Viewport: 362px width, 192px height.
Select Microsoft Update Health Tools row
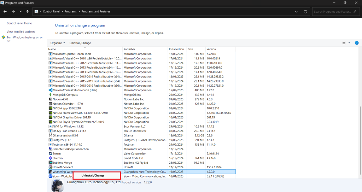pyautogui.click(x=141, y=54)
